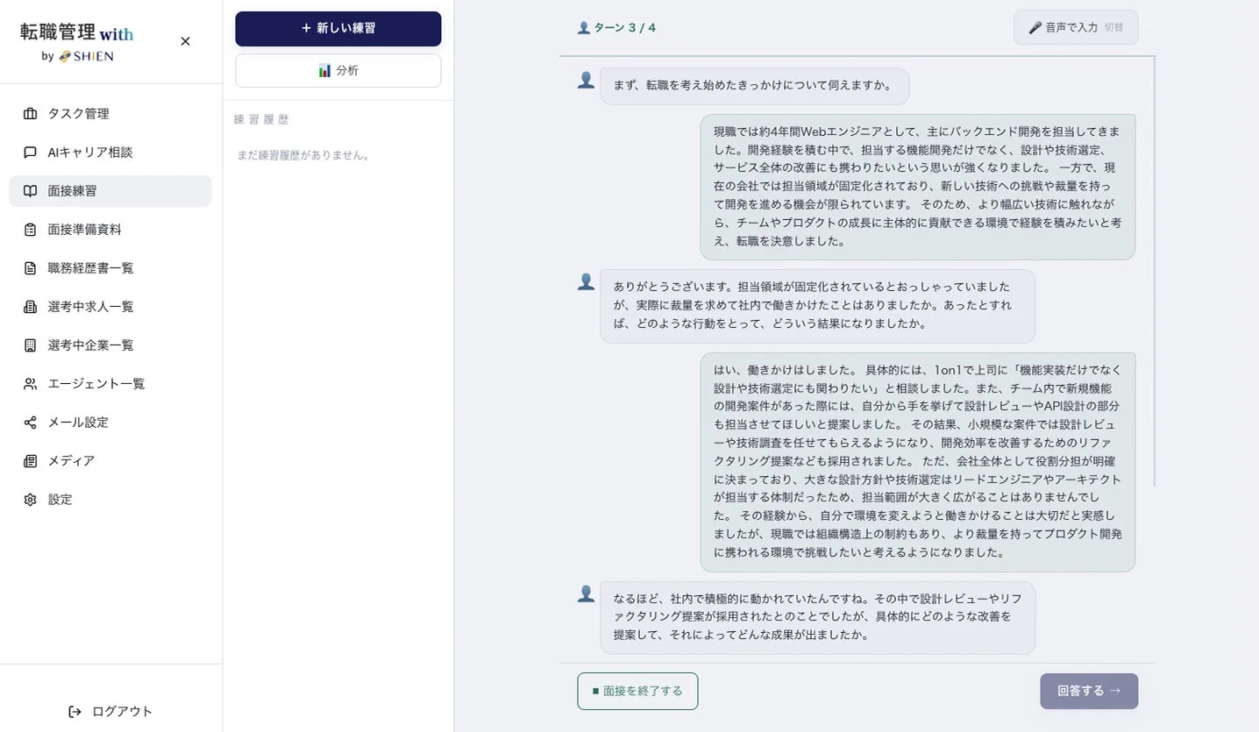Click the office icon for 選考中企業一覧
Image resolution: width=1259 pixels, height=732 pixels.
coord(31,345)
